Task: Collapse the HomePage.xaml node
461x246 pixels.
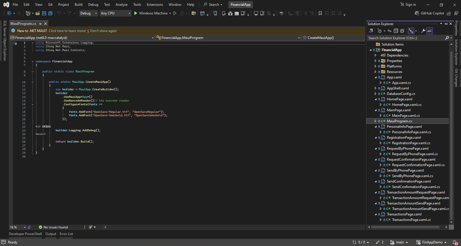Action: (x=375, y=99)
